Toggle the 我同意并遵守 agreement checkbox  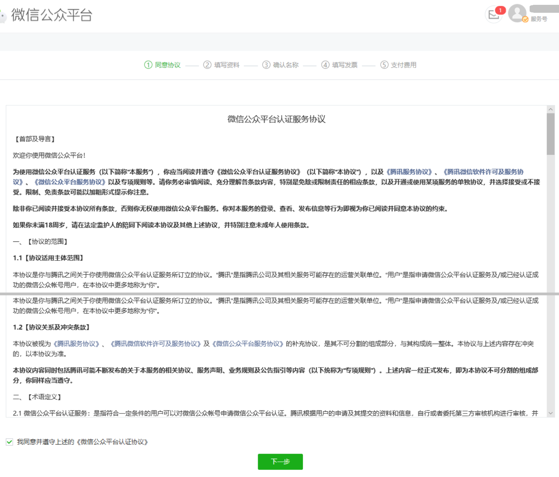(9, 442)
